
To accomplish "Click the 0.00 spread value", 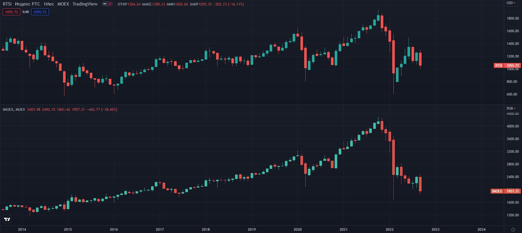I will 26,12.
